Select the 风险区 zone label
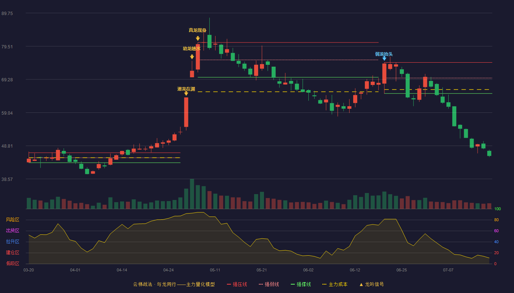The height and width of the screenshot is (293, 514). pos(12,220)
